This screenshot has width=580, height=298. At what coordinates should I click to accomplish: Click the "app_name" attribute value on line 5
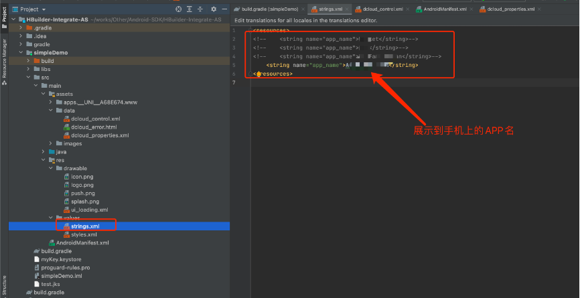(x=325, y=65)
